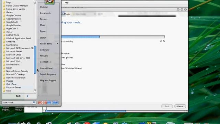Cancel the movie publishing
This screenshot has height=124, width=220.
point(180,106)
